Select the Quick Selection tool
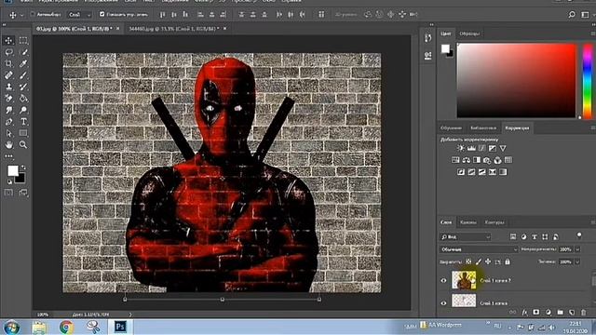Image resolution: width=596 pixels, height=335 pixels. click(x=23, y=52)
